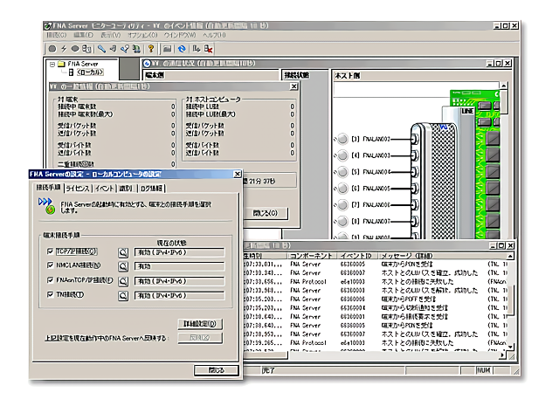Click magnifier icon beside TCP/IP接続 row
559x406 pixels.
(x=123, y=252)
